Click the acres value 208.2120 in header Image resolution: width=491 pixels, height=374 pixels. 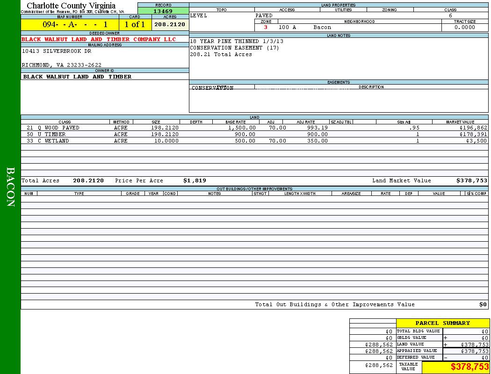click(170, 24)
